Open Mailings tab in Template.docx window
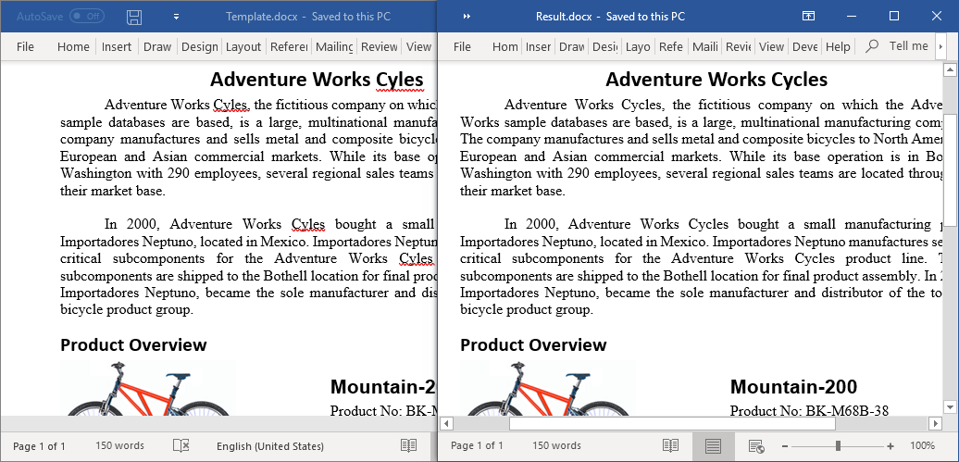Viewport: 959px width, 462px height. (x=334, y=46)
